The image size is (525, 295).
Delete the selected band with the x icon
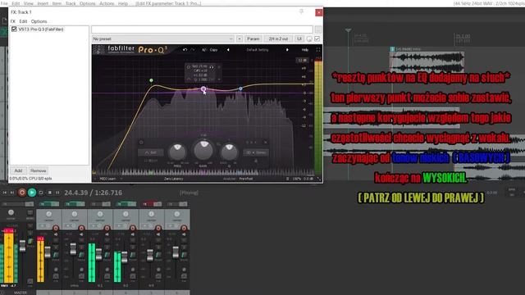[266, 143]
